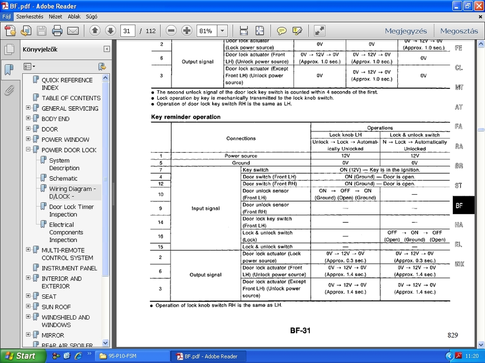Open the zoom level dropdown arrow
Screen dimensions: 485x363
222,31
